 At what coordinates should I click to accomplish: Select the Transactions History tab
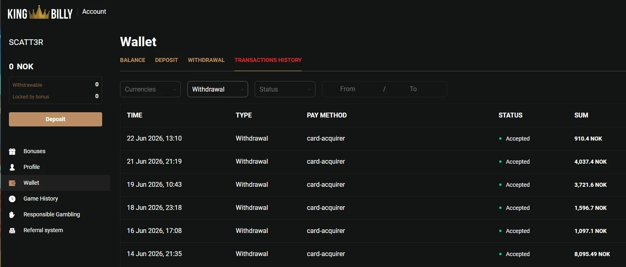(x=268, y=60)
